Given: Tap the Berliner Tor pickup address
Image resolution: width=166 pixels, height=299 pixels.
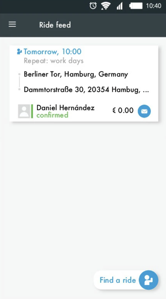Looking at the screenshot, I should tap(76, 74).
